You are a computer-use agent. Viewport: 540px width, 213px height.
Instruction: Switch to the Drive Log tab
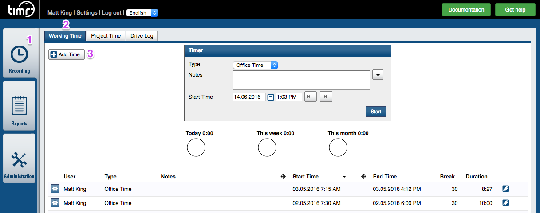pyautogui.click(x=142, y=36)
